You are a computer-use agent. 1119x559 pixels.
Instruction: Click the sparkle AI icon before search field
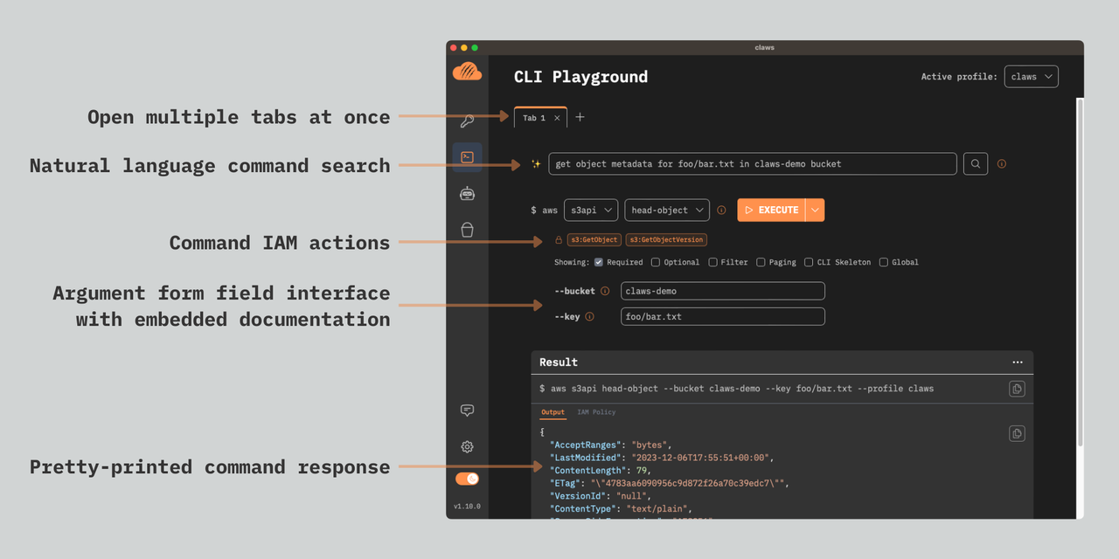tap(536, 163)
